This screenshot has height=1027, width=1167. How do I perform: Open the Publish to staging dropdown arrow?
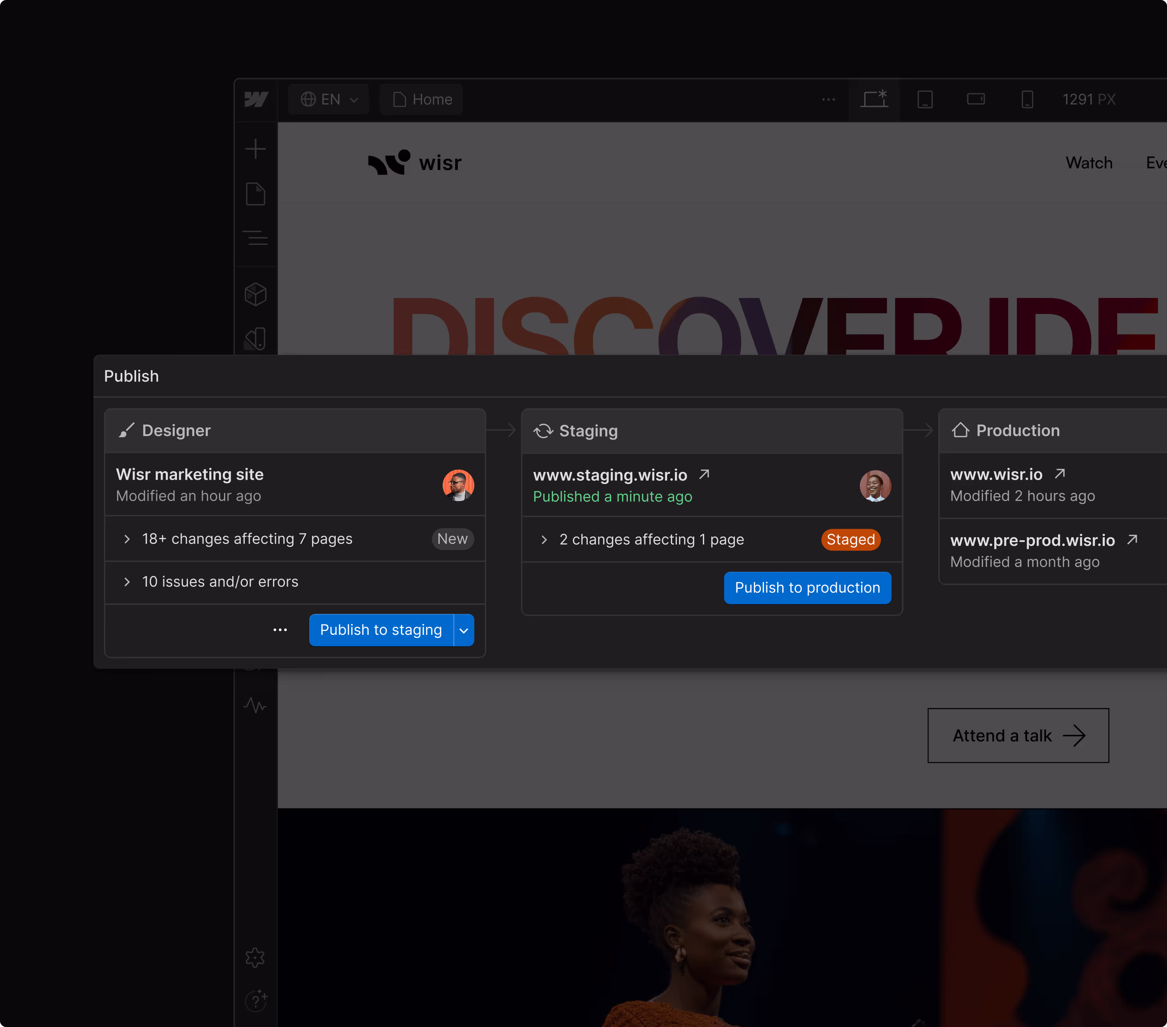point(464,630)
